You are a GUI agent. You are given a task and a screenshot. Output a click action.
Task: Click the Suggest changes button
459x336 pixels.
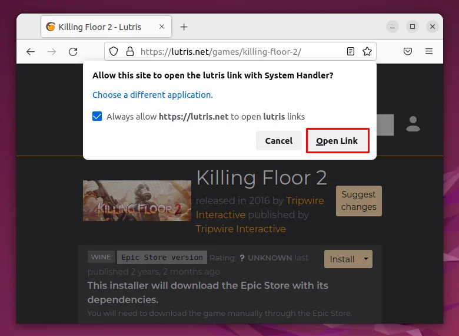click(358, 201)
